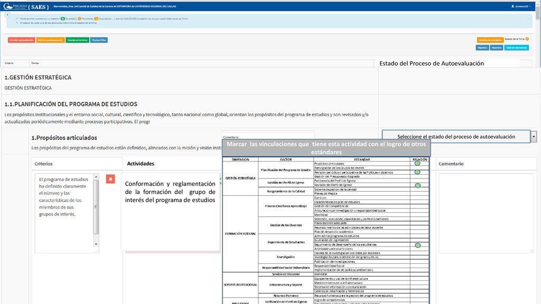Viewport: 541px width, 304px height.
Task: Toggle relation mark for Revisión del Perfil de Egreso
Action: [x=417, y=185]
